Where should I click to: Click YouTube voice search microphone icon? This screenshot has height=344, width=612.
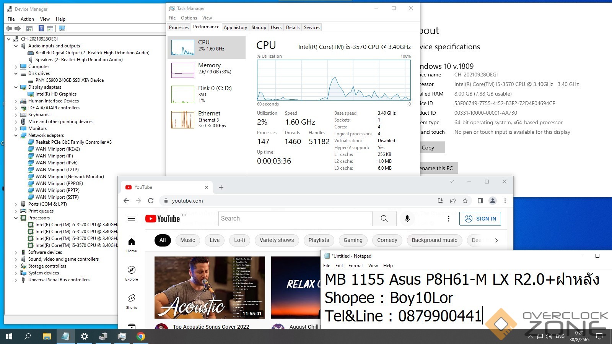[x=407, y=218]
